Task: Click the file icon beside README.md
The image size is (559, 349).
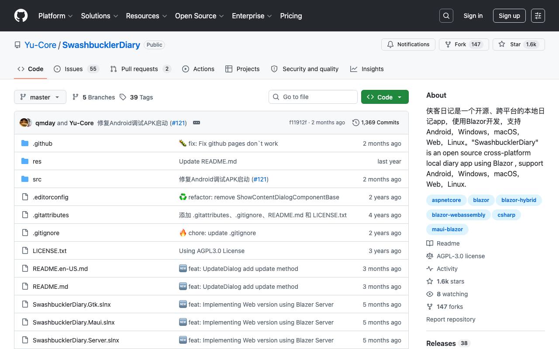Action: [x=25, y=287]
